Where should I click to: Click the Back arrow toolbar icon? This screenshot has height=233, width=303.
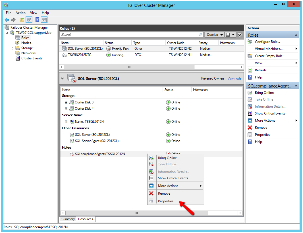pos(7,20)
